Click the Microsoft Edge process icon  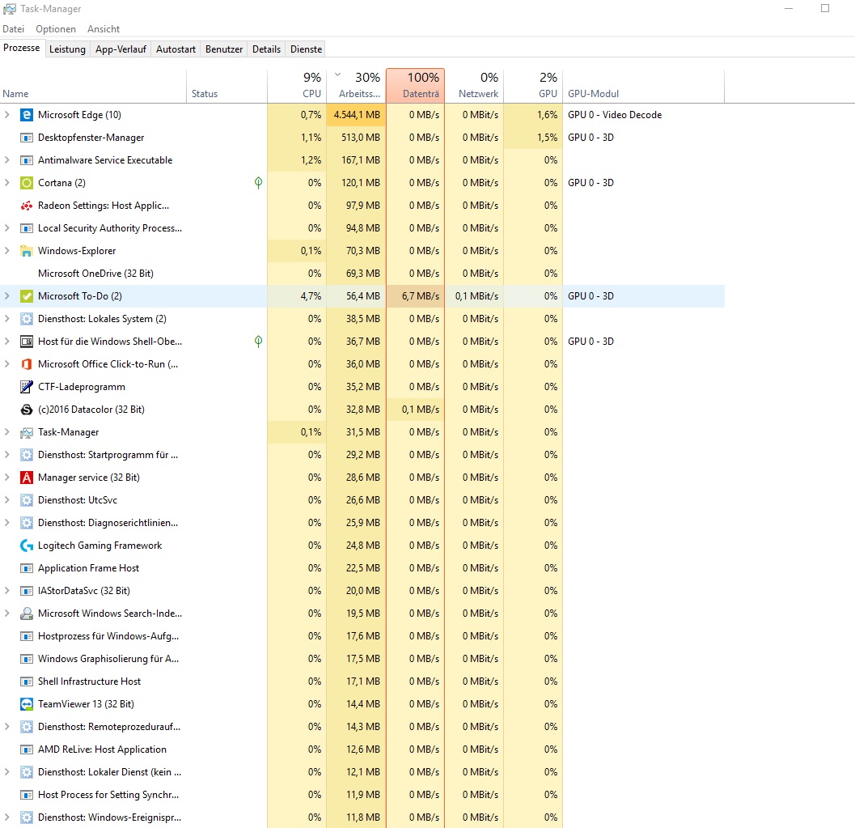(25, 114)
